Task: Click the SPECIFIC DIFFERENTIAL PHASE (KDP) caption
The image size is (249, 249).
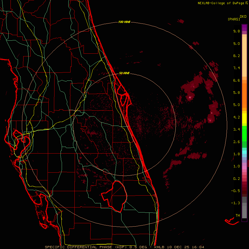Action: 86,247
